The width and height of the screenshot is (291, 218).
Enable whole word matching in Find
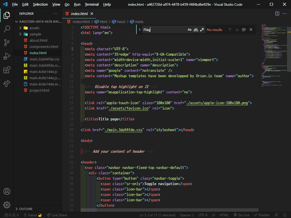196,29
